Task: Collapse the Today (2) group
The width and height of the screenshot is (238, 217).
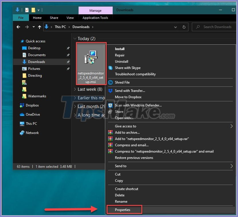Action: (75, 39)
